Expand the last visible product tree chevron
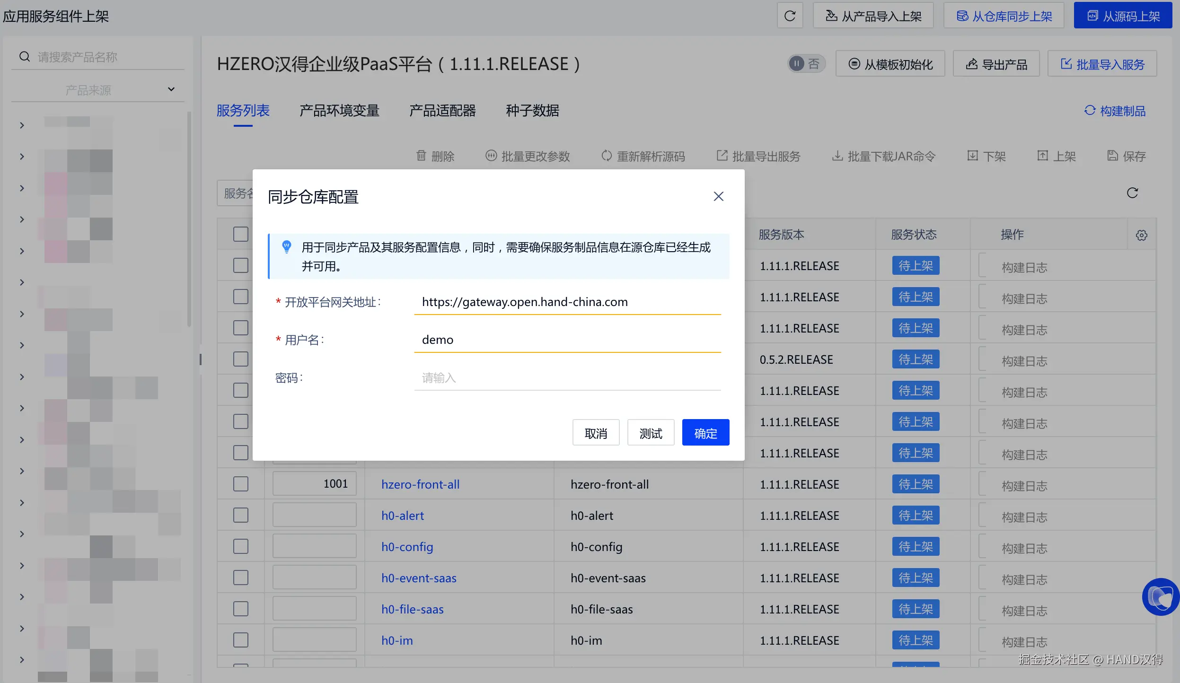 (22, 659)
